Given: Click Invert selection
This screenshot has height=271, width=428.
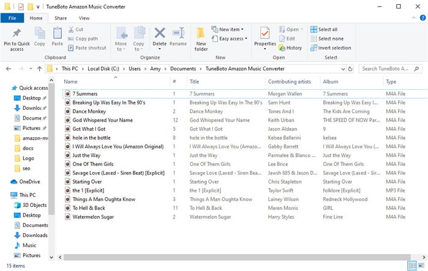Looking at the screenshot, I should (331, 48).
